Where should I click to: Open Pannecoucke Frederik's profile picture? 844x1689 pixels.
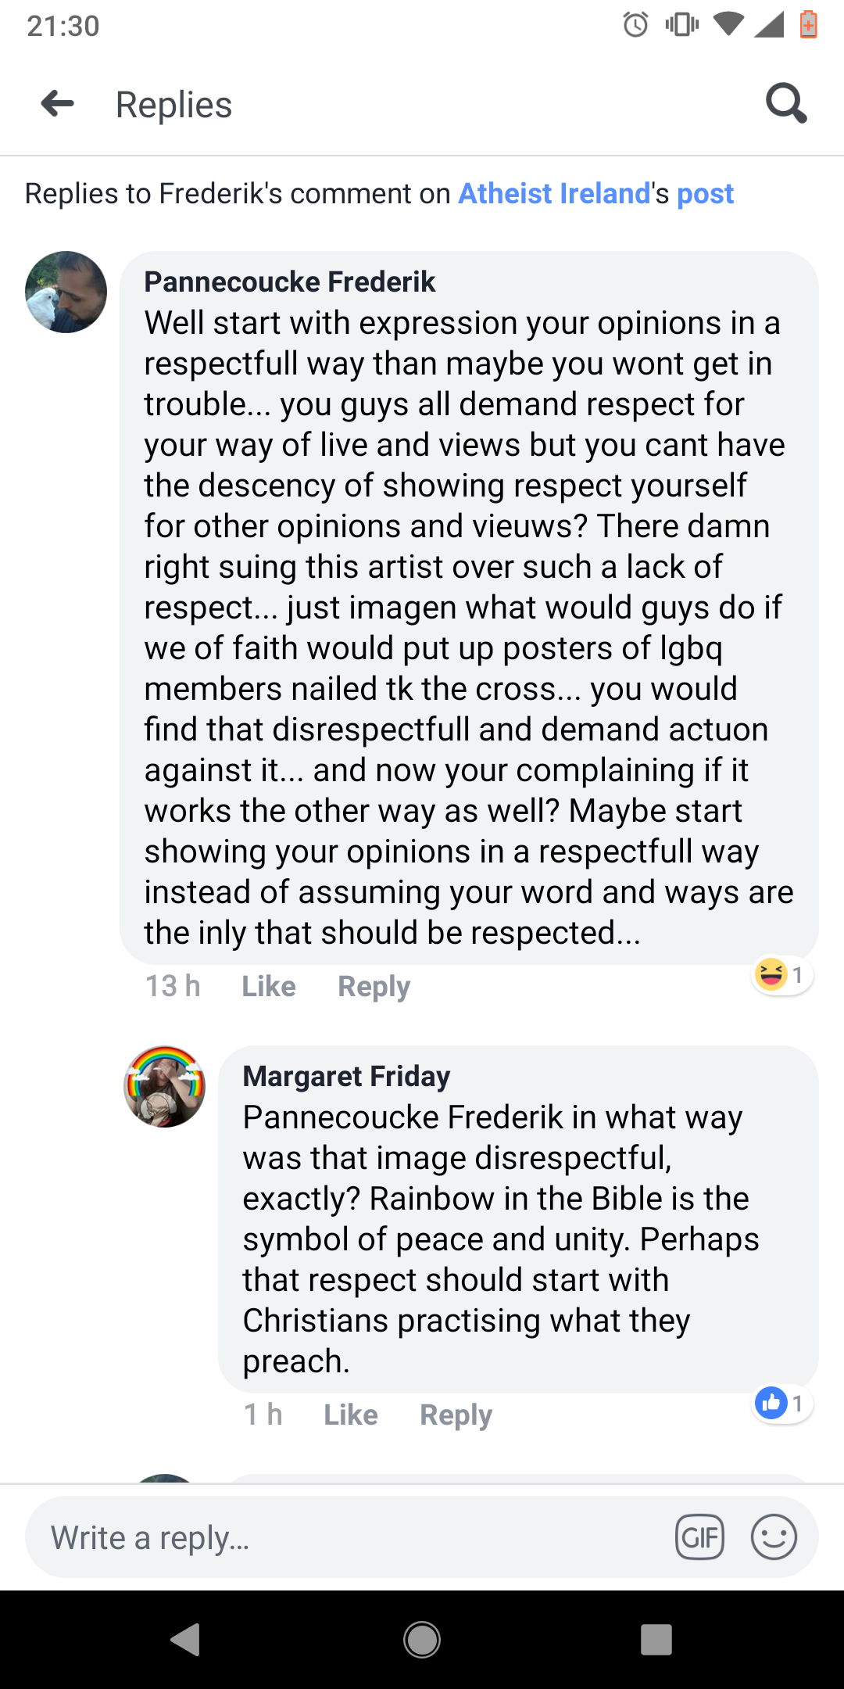tap(66, 292)
